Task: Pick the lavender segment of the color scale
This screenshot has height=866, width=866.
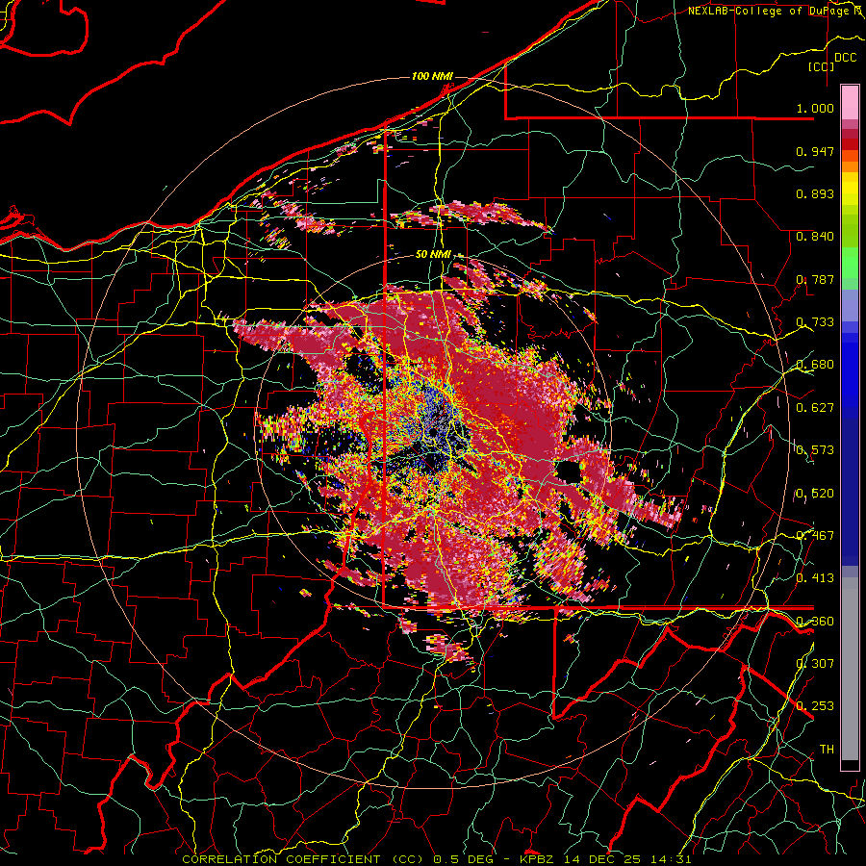Action: click(x=850, y=305)
